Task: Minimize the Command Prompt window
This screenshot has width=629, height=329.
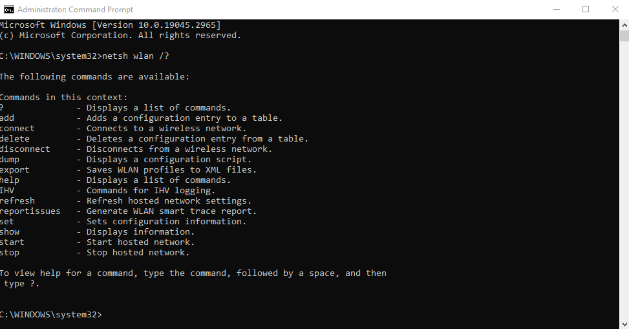Action: pyautogui.click(x=556, y=10)
